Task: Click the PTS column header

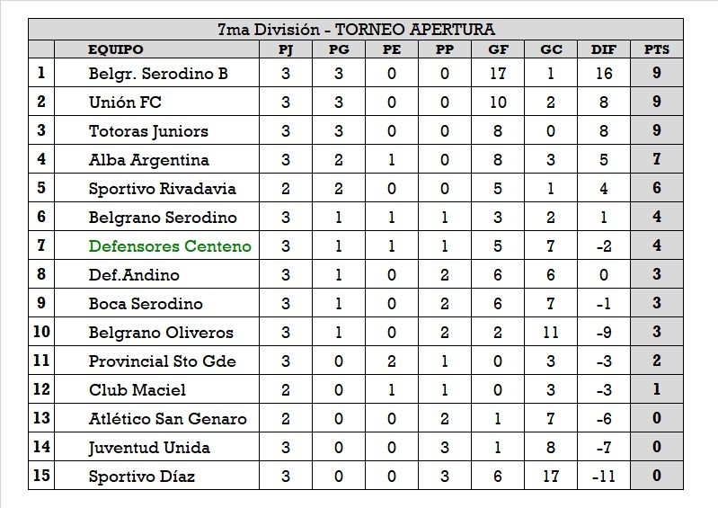Action: click(657, 49)
